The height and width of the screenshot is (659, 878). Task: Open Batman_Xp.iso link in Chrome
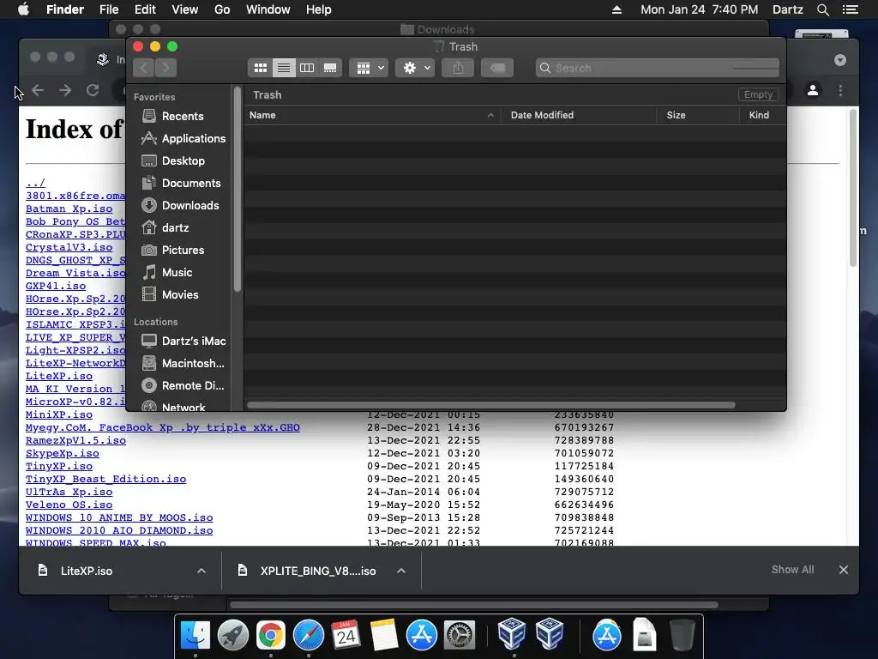pos(69,209)
